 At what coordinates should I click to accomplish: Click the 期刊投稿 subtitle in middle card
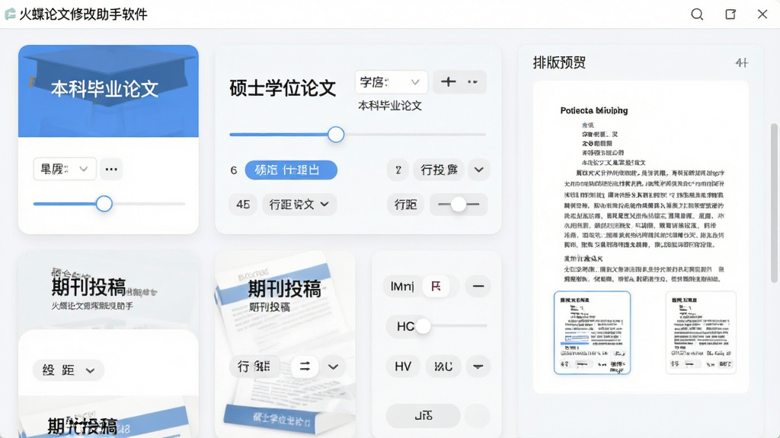270,307
